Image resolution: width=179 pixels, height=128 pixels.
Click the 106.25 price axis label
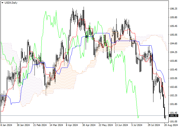(174, 9)
